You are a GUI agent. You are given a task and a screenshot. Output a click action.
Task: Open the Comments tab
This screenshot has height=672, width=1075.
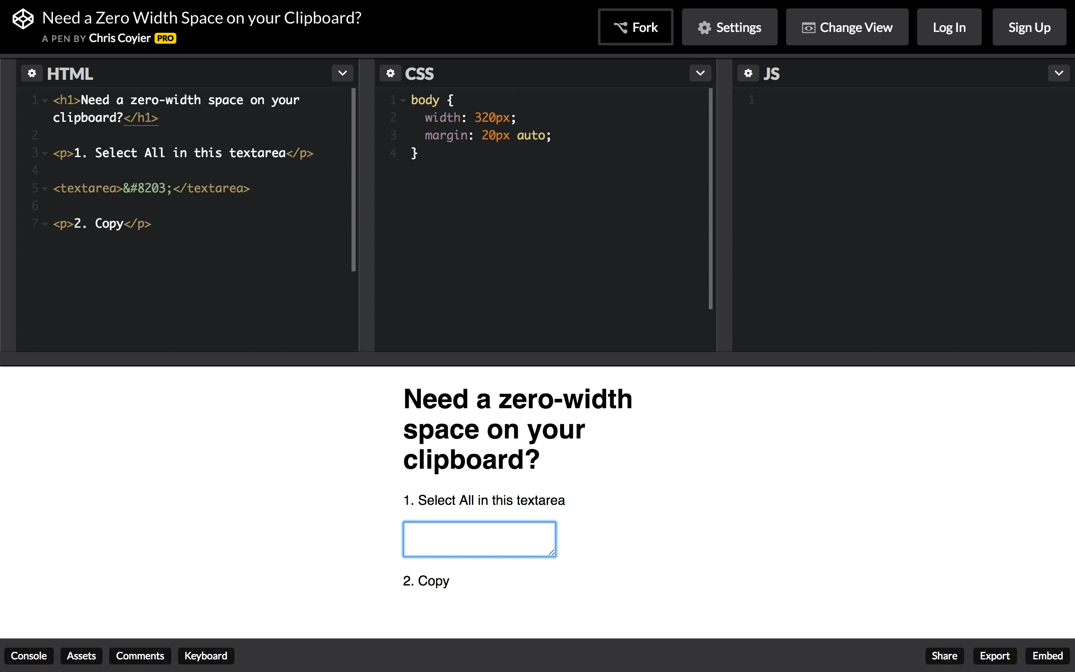[140, 656]
